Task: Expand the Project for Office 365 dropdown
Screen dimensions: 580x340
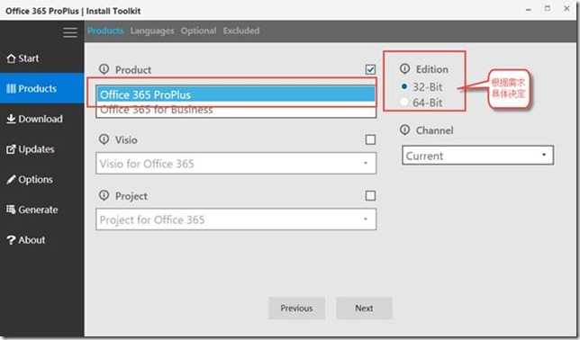Action: [x=236, y=219]
